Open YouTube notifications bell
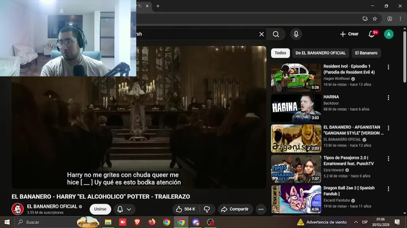The width and height of the screenshot is (407, 228). coord(372,34)
